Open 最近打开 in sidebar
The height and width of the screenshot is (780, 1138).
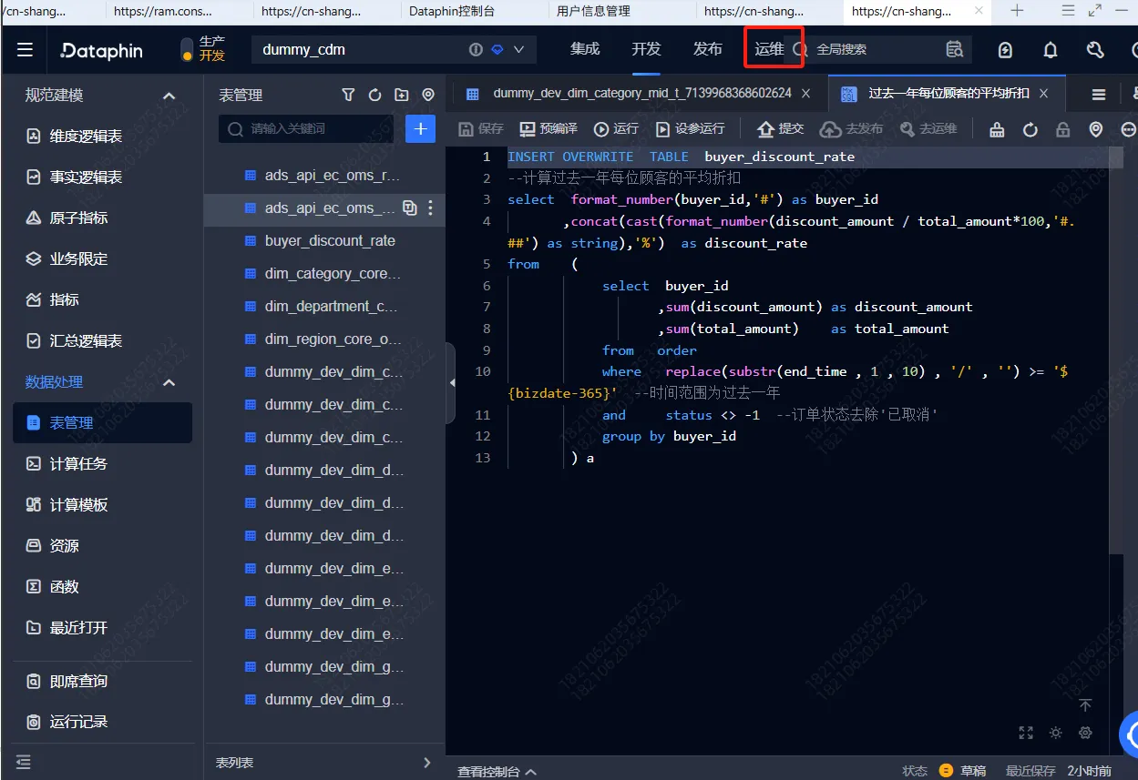coord(67,627)
